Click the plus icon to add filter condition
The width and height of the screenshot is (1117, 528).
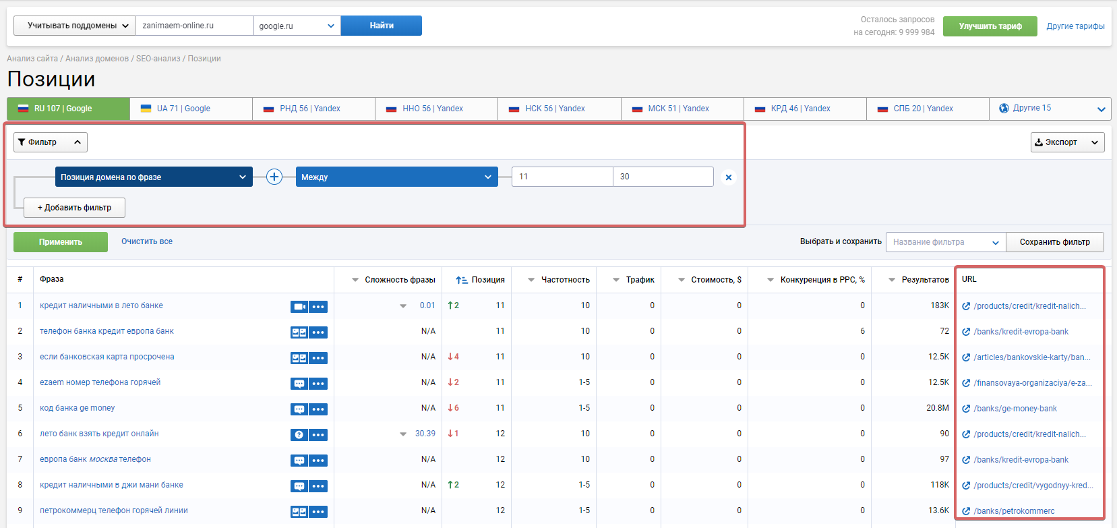pos(274,177)
